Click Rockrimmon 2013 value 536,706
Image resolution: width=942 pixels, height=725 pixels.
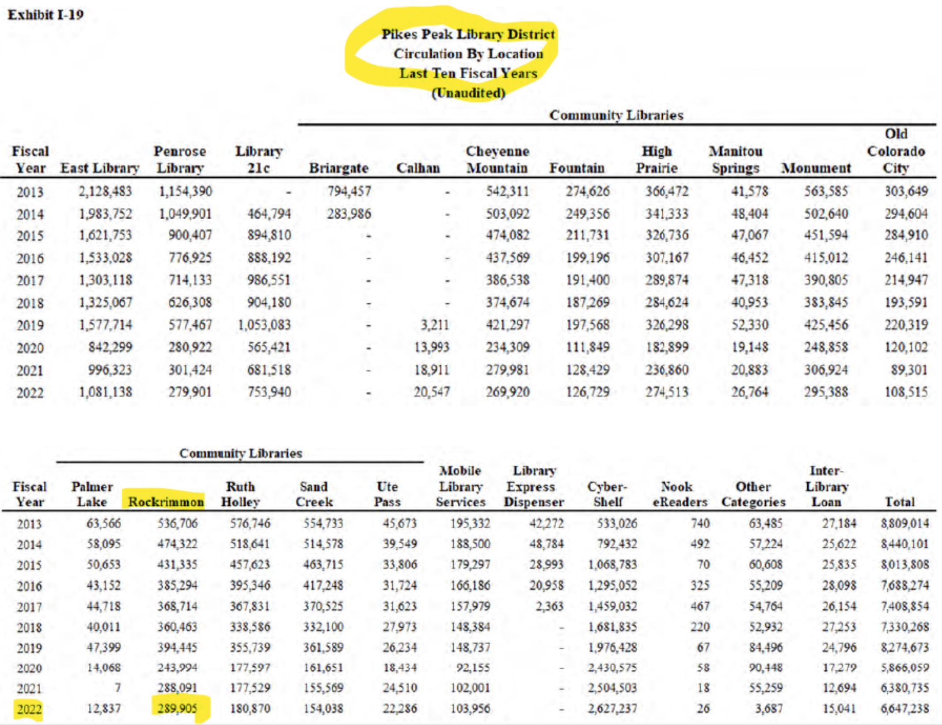(x=178, y=523)
